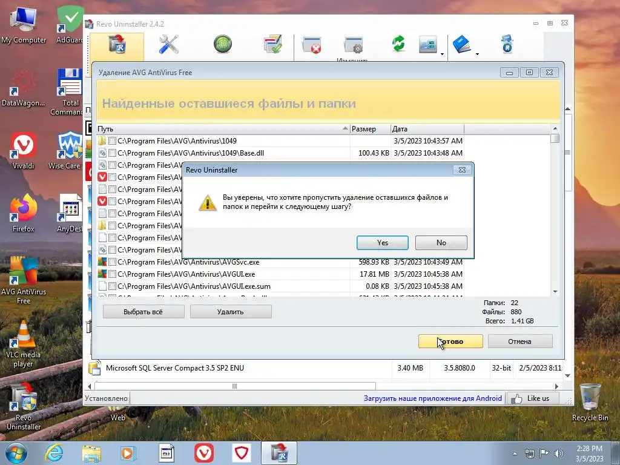Tick checkbox for AVGUI.exe.sum row

pos(112,286)
